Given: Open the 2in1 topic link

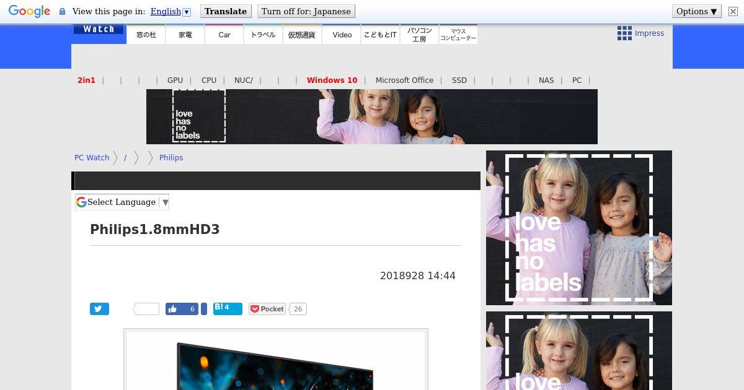Looking at the screenshot, I should [86, 80].
